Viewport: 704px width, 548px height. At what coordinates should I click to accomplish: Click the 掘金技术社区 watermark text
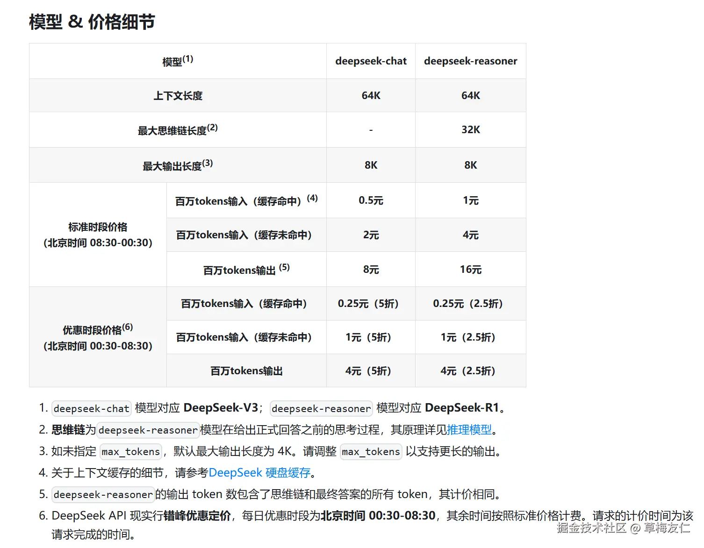591,528
